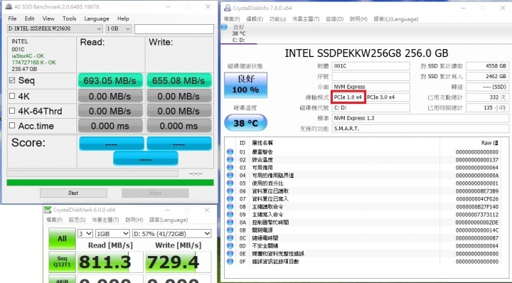512x283 pixels.
Task: Click the status orb for attribute 06
Action: pyautogui.click(x=230, y=191)
